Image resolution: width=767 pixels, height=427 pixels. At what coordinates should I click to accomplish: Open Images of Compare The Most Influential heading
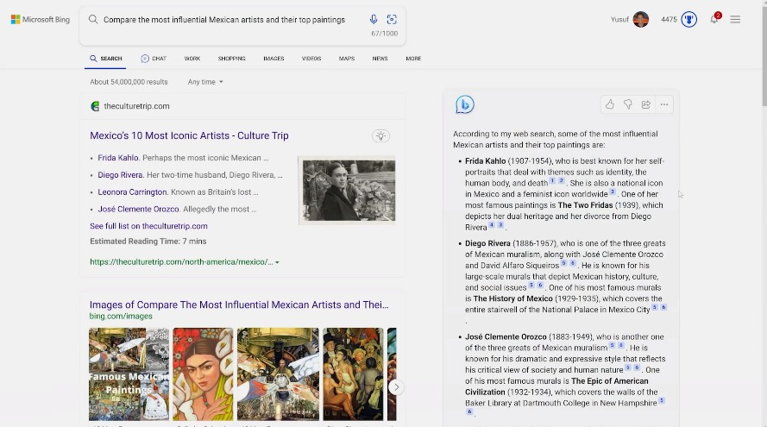coord(239,305)
